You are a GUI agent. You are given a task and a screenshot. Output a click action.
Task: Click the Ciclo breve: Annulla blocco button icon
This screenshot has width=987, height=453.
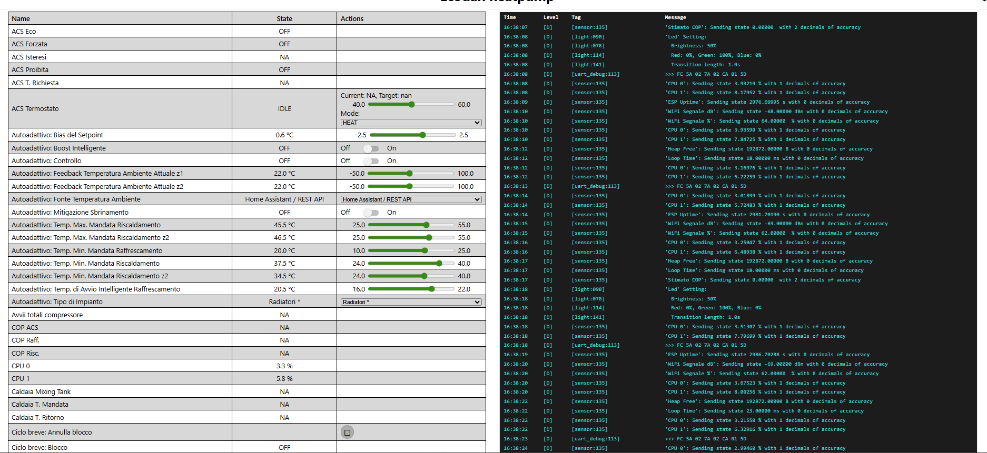(x=347, y=432)
